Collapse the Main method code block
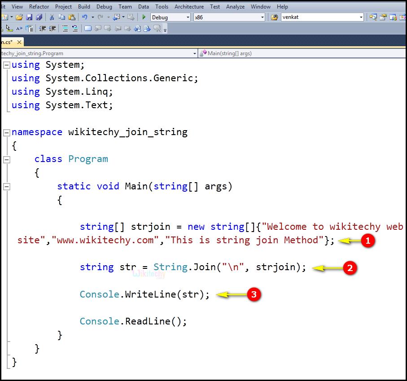 pos(6,186)
